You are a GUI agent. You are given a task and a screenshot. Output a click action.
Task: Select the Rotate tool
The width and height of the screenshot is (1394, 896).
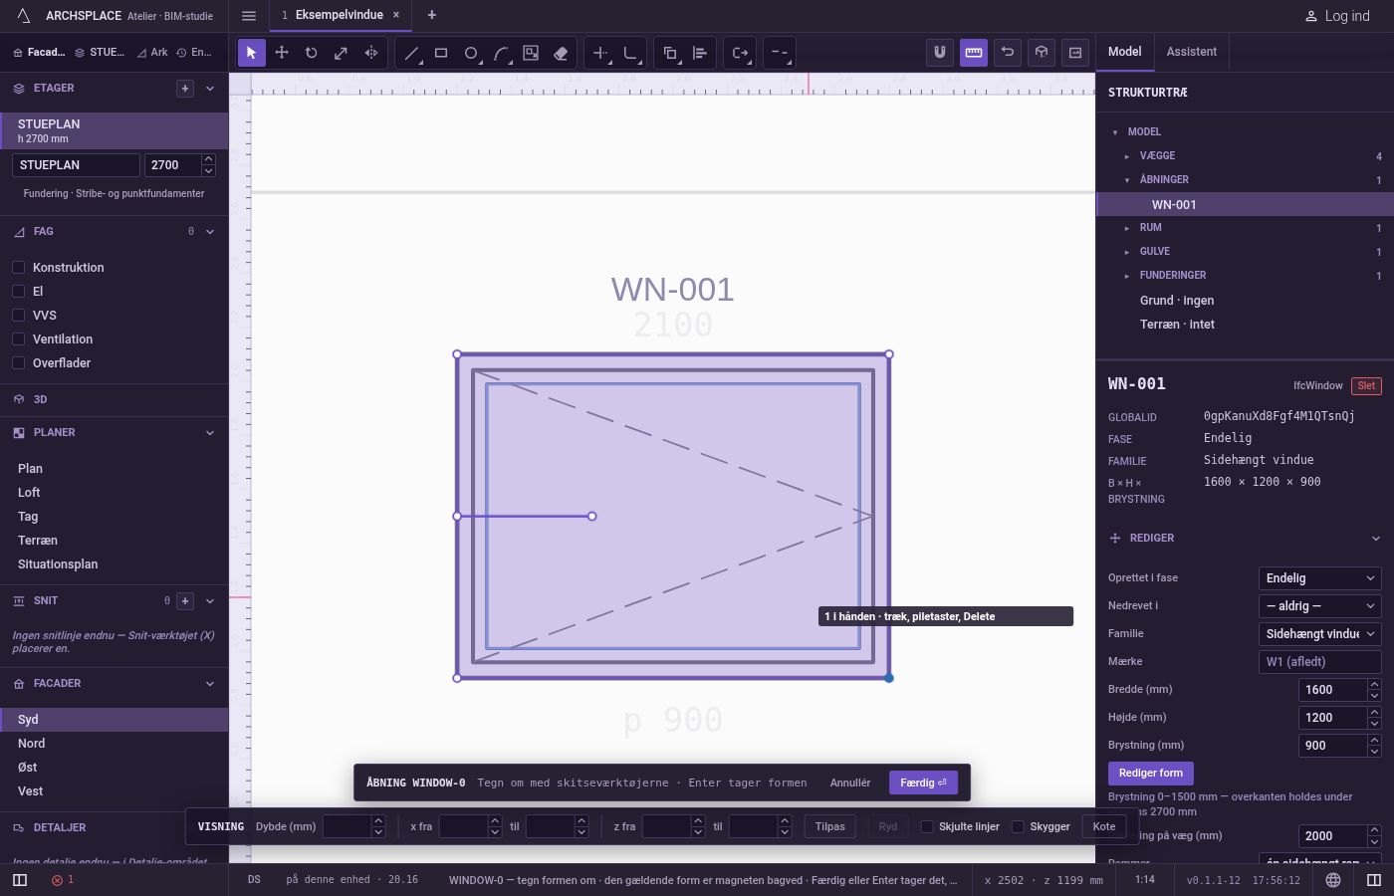[x=312, y=53]
